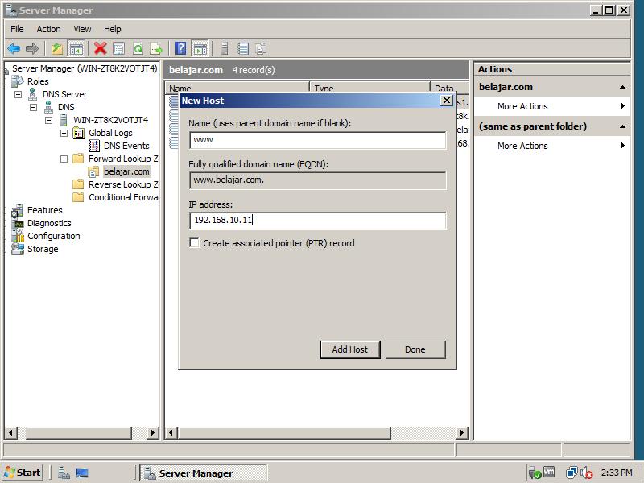
Task: Click the Roles icon in the tree
Action: point(17,81)
